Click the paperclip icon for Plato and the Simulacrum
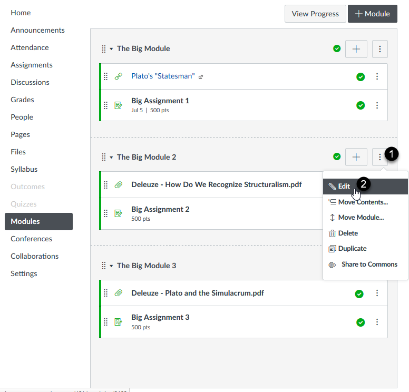The image size is (409, 392). [x=119, y=293]
